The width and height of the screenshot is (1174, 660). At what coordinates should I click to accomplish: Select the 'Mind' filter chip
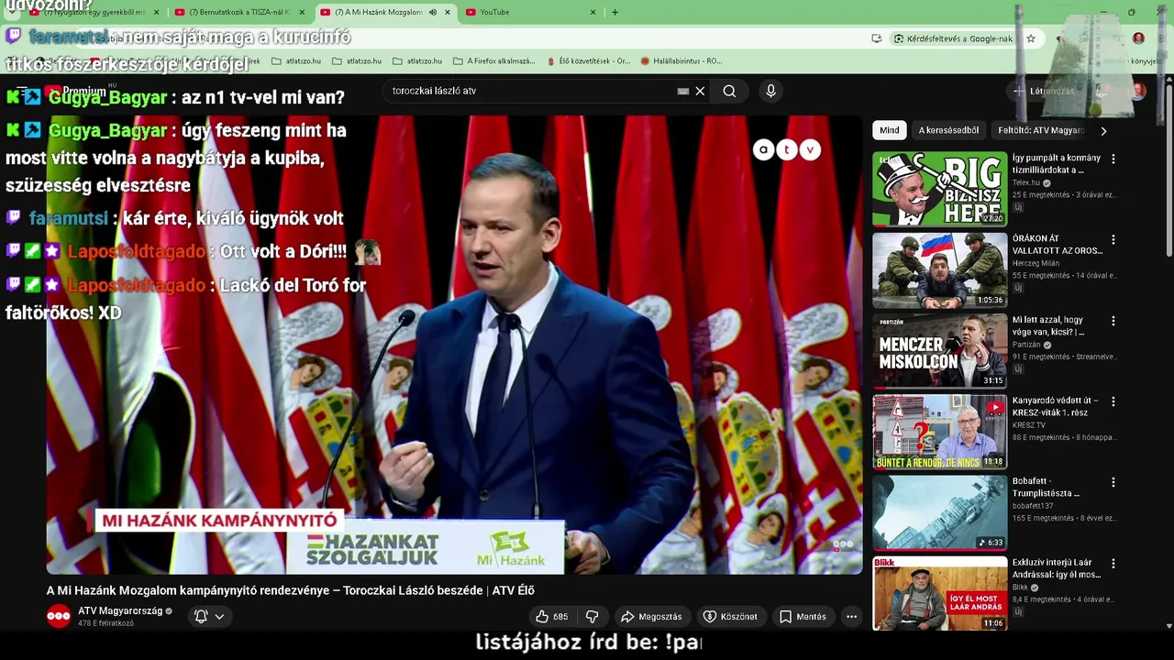coord(889,130)
